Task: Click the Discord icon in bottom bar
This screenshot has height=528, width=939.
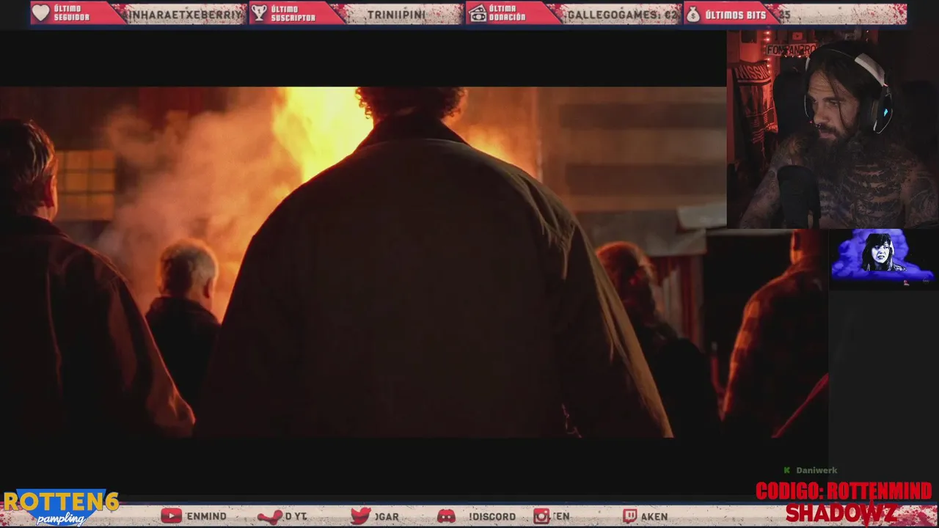Action: [446, 516]
